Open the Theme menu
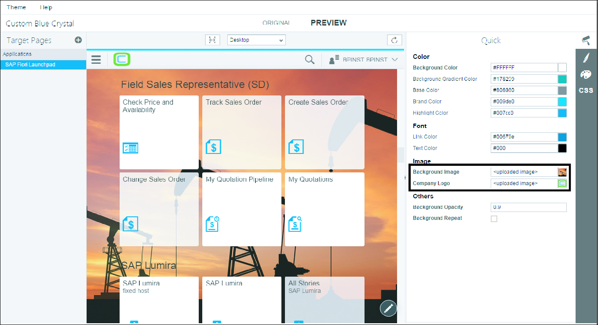 pyautogui.click(x=16, y=7)
